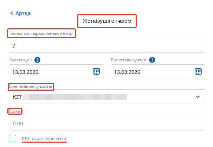Open help tooltip for Валюталану күні
This screenshot has width=213, height=147.
tap(152, 60)
